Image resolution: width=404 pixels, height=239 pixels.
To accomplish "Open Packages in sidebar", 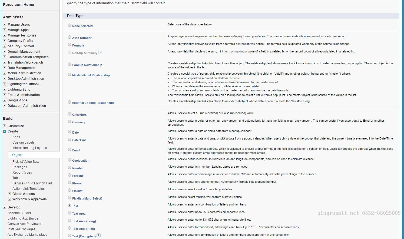I will click(x=20, y=167).
